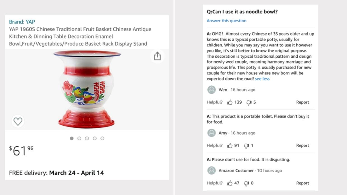Viewport: 347px width, 195px height.
Task: Give a thumbs up to Amy's answer
Action: point(230,145)
